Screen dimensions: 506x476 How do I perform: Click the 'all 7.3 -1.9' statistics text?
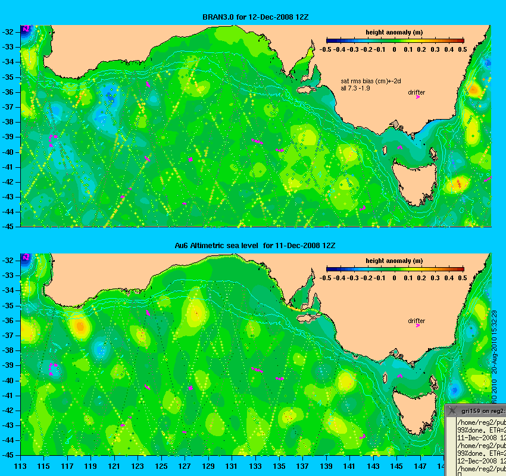pyautogui.click(x=355, y=88)
